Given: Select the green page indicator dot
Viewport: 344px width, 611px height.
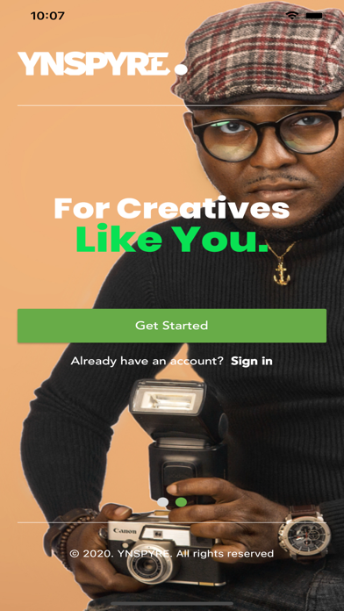Looking at the screenshot, I should point(181,502).
